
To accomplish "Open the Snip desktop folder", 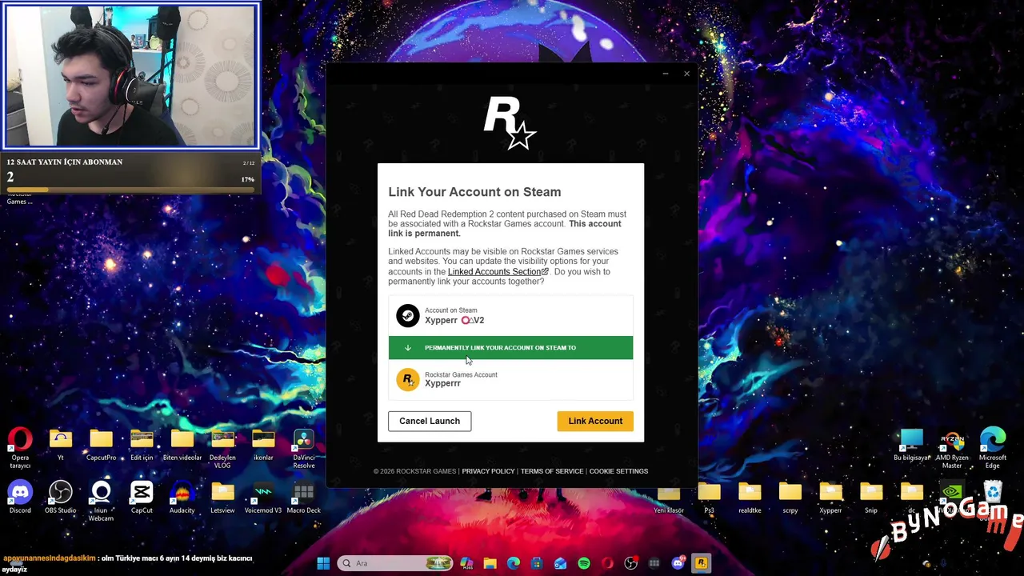I will (x=871, y=498).
